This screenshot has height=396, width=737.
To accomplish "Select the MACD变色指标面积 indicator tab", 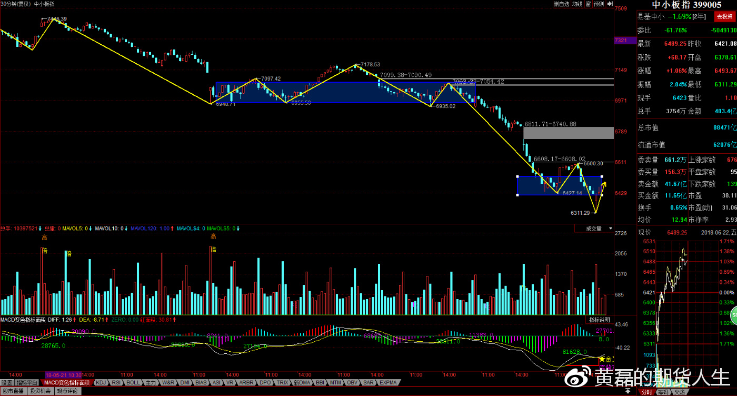I will pyautogui.click(x=66, y=382).
